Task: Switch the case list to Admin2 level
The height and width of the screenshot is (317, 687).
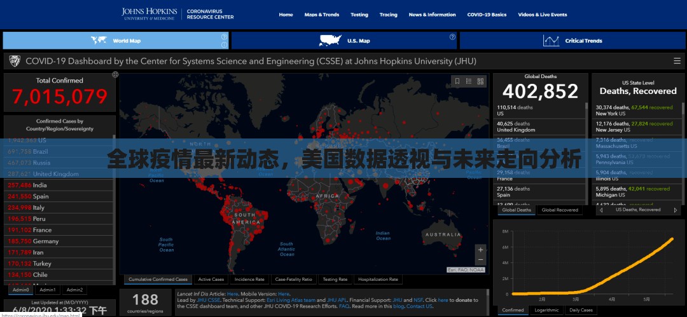Action: coord(74,290)
